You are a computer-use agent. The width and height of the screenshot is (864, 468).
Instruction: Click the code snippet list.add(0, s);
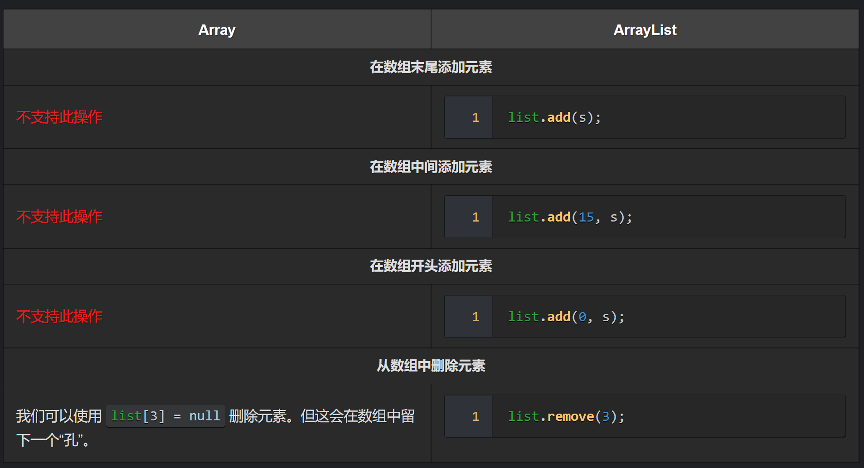(x=566, y=317)
